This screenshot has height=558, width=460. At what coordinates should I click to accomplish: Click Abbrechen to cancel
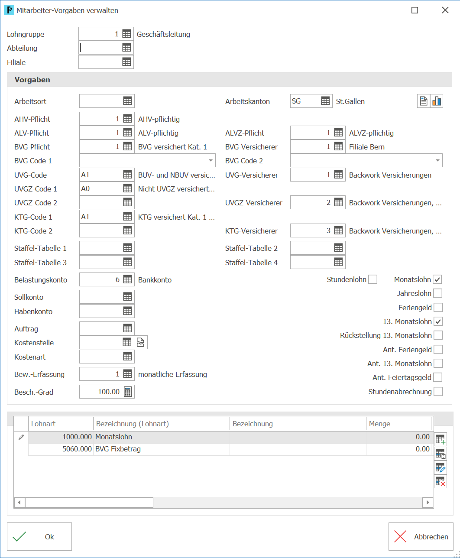pyautogui.click(x=421, y=536)
